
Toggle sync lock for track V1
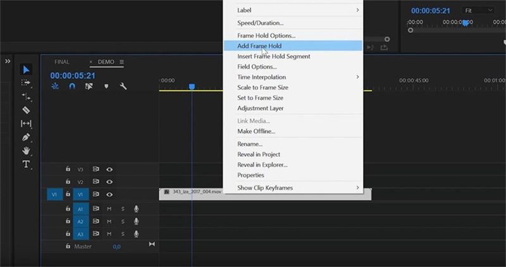96,194
